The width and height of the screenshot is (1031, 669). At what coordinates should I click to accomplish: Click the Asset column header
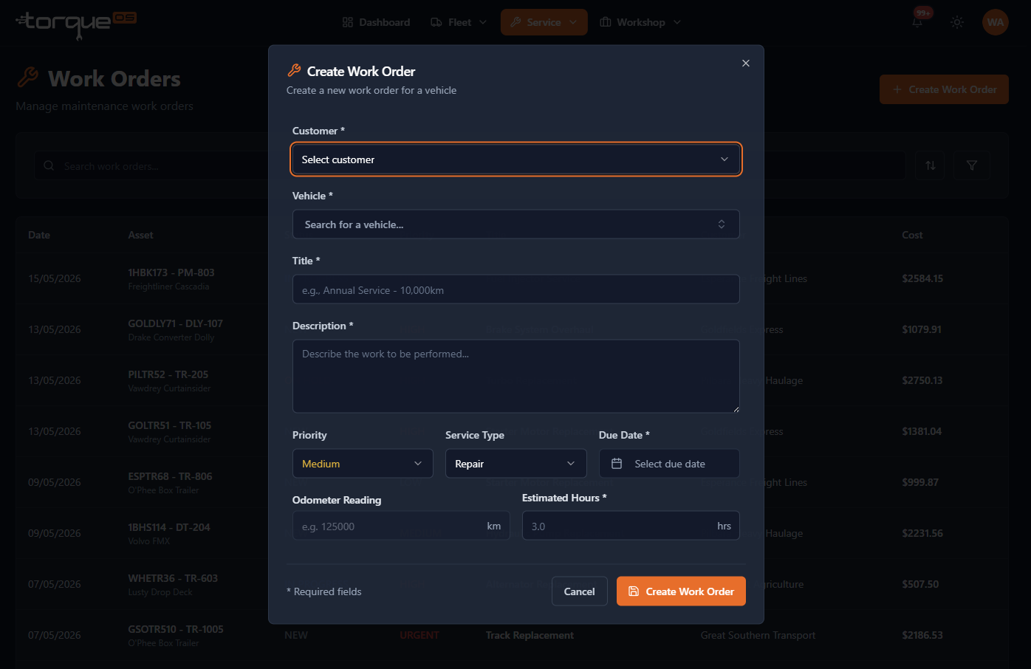tap(140, 235)
